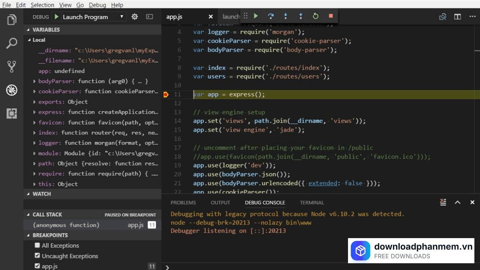Select the Search icon in the activity bar
The width and height of the screenshot is (480, 270).
[x=11, y=43]
